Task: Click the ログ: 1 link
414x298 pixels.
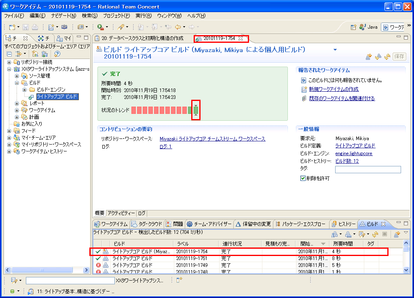Action: pyautogui.click(x=166, y=147)
